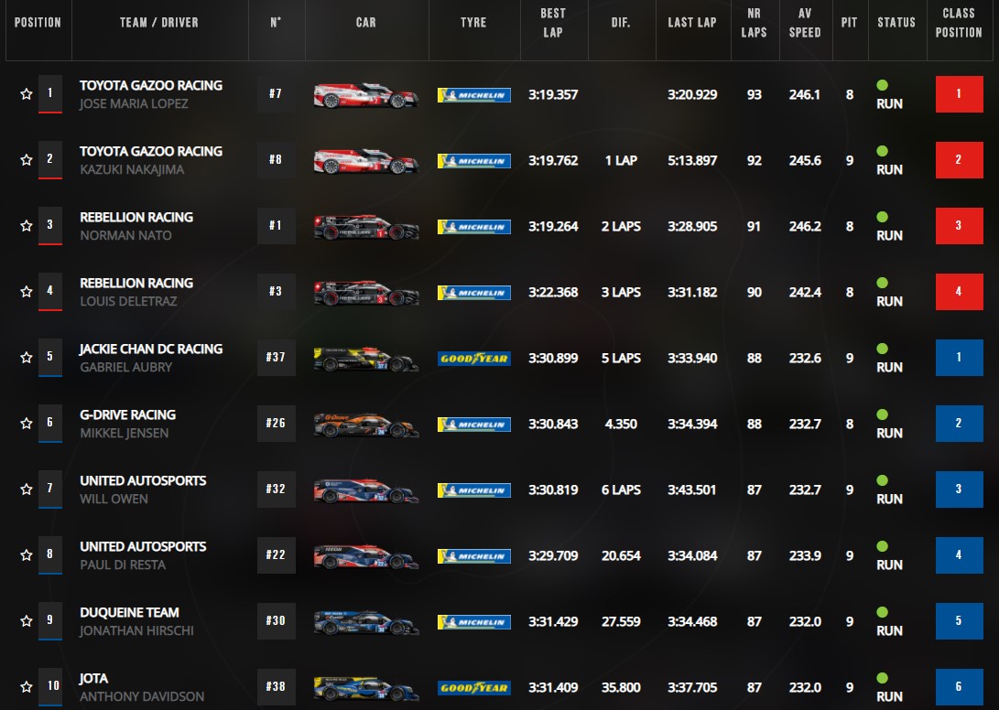
Task: Click the #8 Toyota car image
Action: click(365, 161)
